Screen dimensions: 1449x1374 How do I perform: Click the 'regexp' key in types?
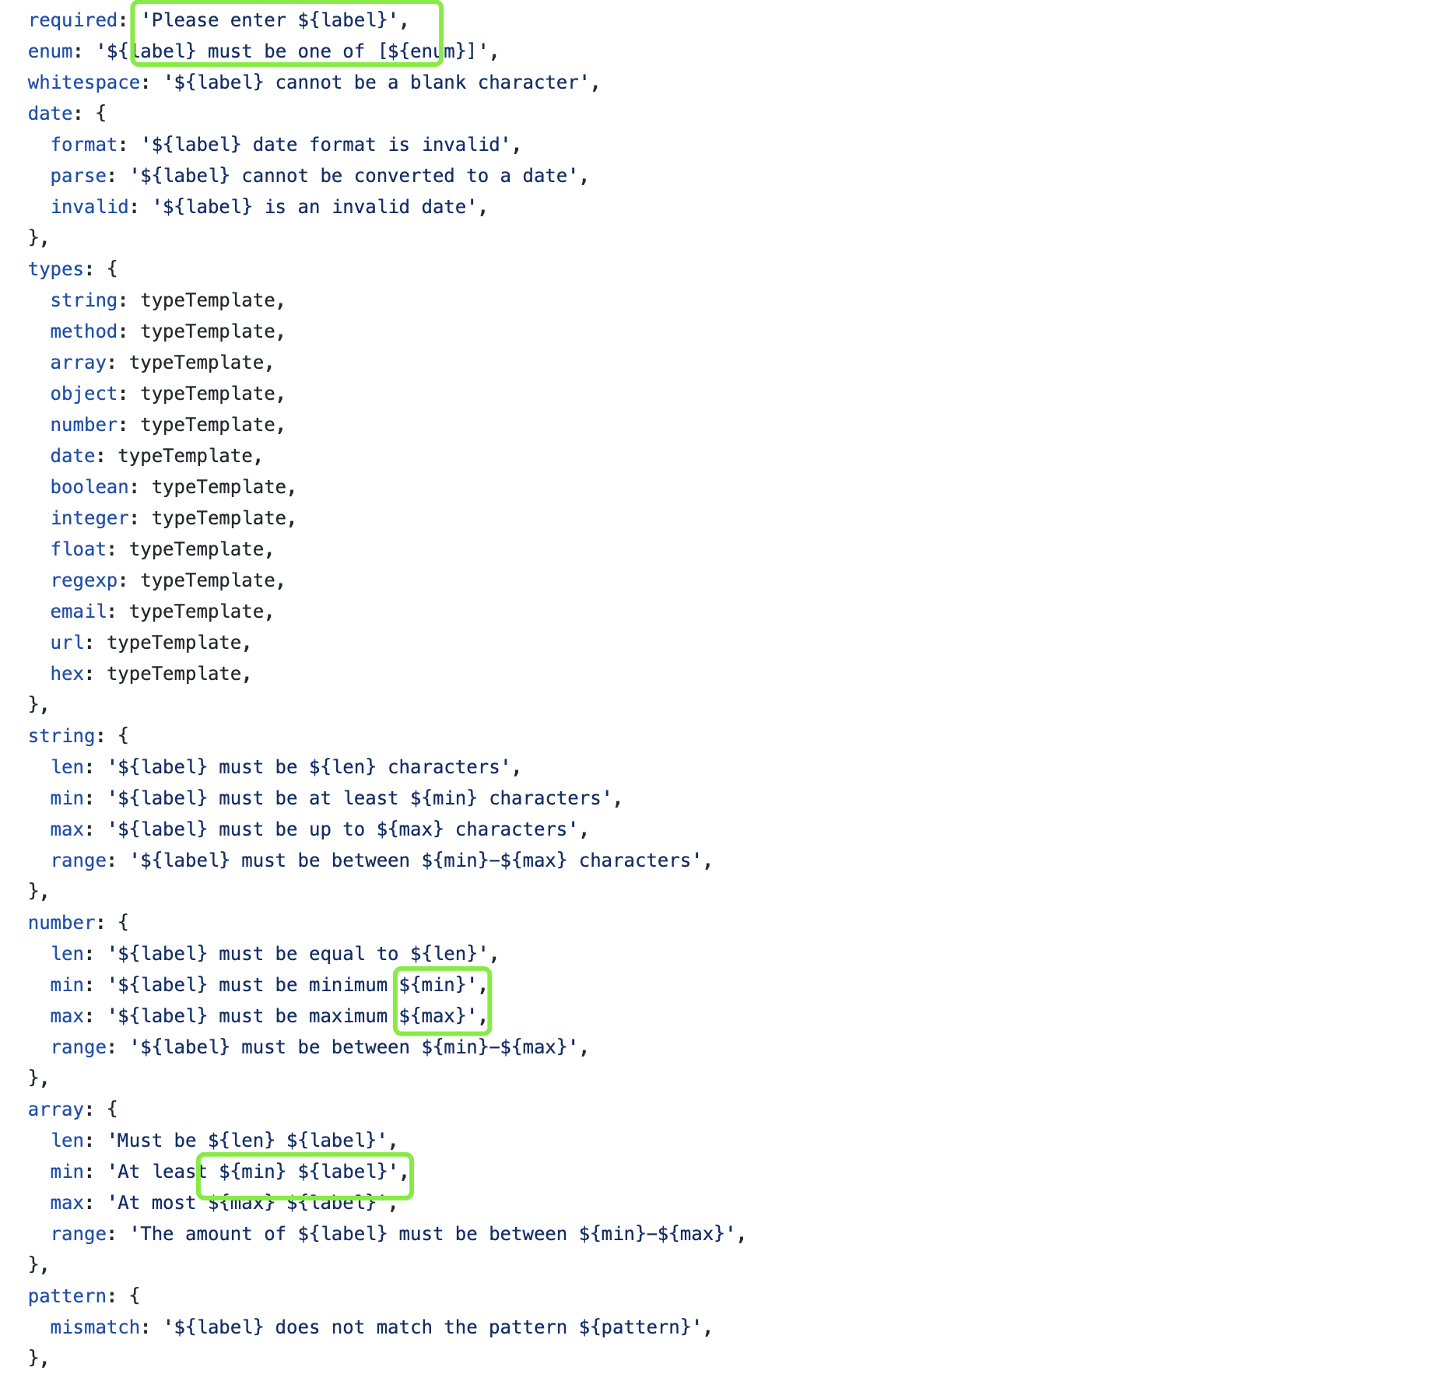coord(84,580)
